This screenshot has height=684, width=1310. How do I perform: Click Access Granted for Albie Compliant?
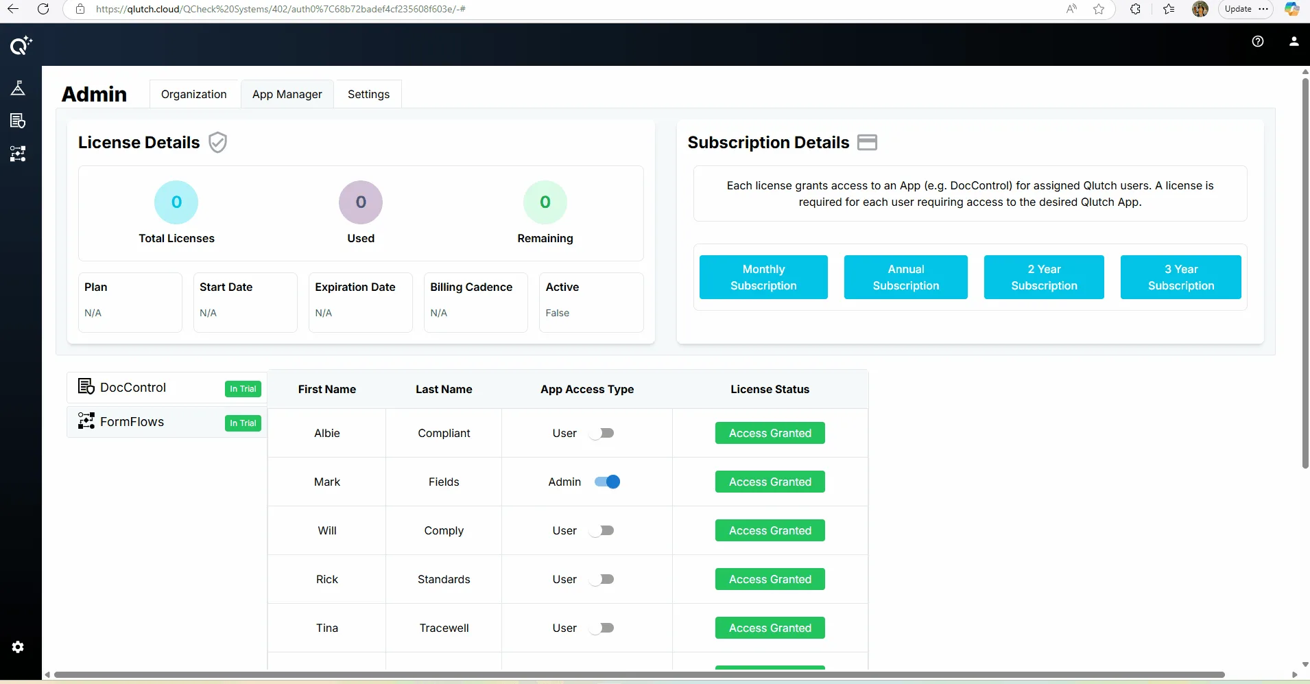point(770,433)
